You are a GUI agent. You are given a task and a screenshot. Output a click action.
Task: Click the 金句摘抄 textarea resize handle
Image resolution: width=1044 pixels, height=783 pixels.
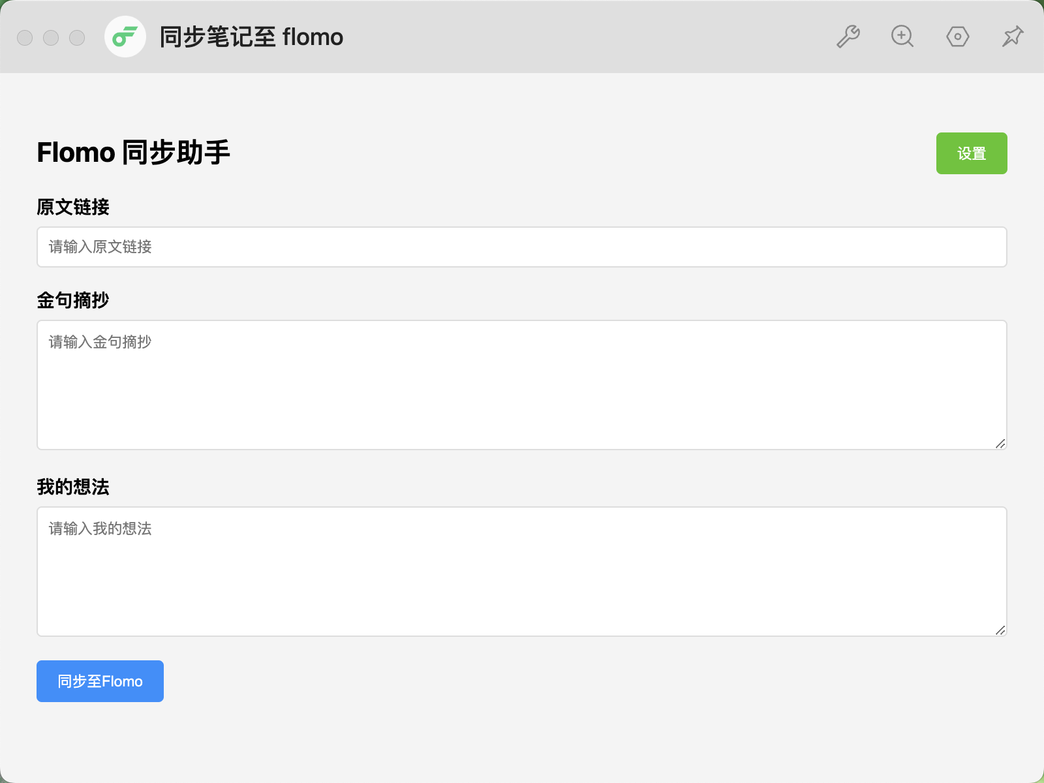(x=1000, y=444)
